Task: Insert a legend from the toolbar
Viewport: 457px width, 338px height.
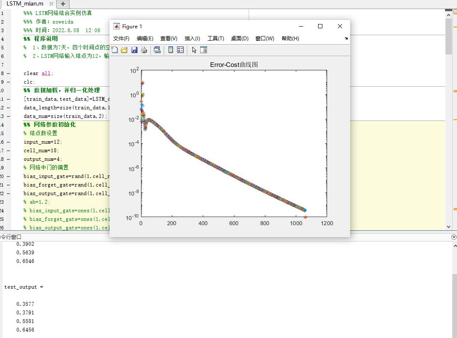Action: [x=180, y=50]
